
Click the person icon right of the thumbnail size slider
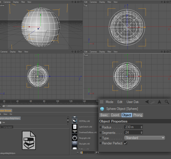97,152
